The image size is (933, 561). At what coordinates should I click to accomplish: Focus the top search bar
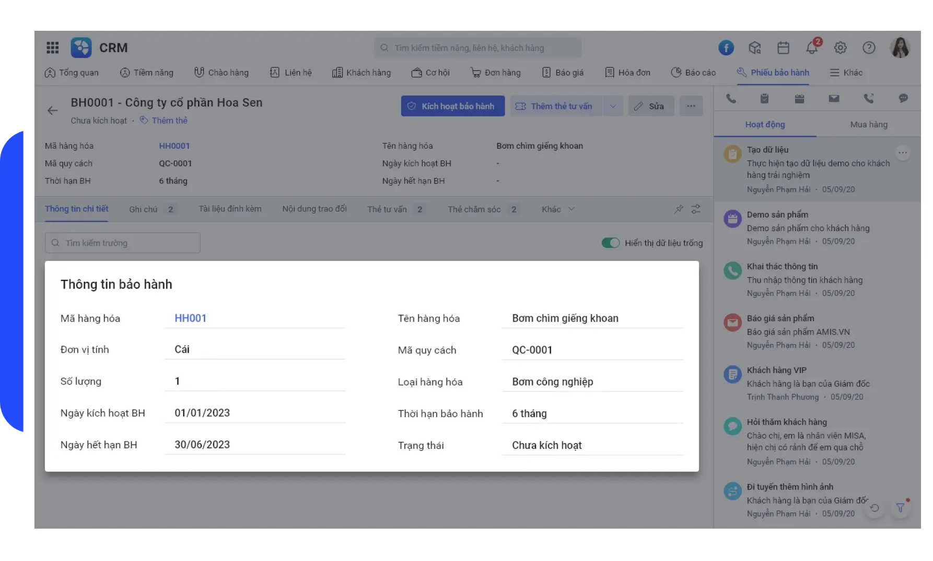[x=477, y=47]
